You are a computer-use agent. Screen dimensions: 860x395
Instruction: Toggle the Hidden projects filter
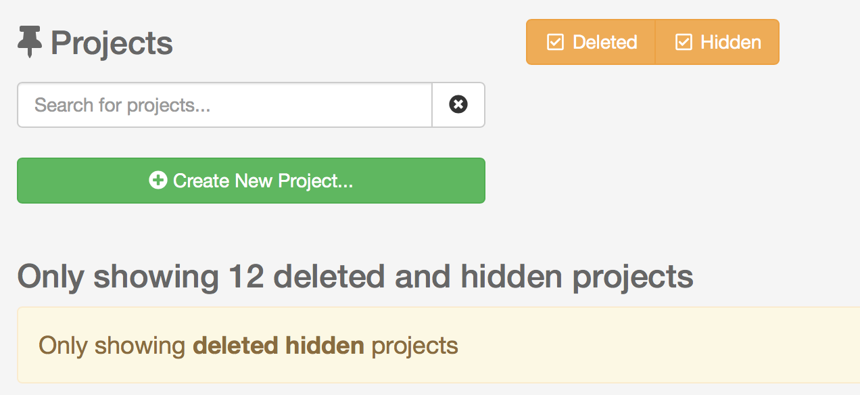click(716, 42)
